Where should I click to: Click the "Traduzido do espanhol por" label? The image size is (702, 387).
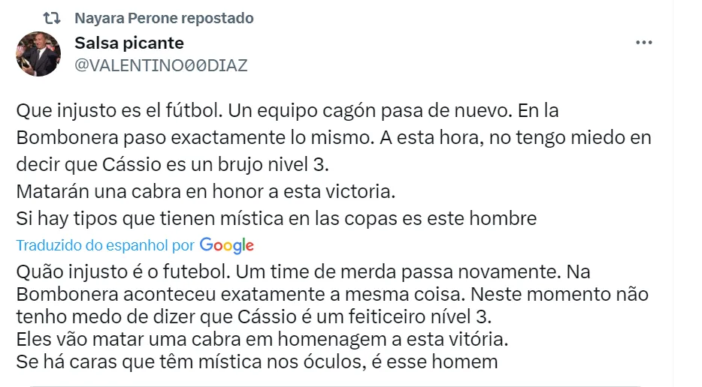tap(105, 245)
